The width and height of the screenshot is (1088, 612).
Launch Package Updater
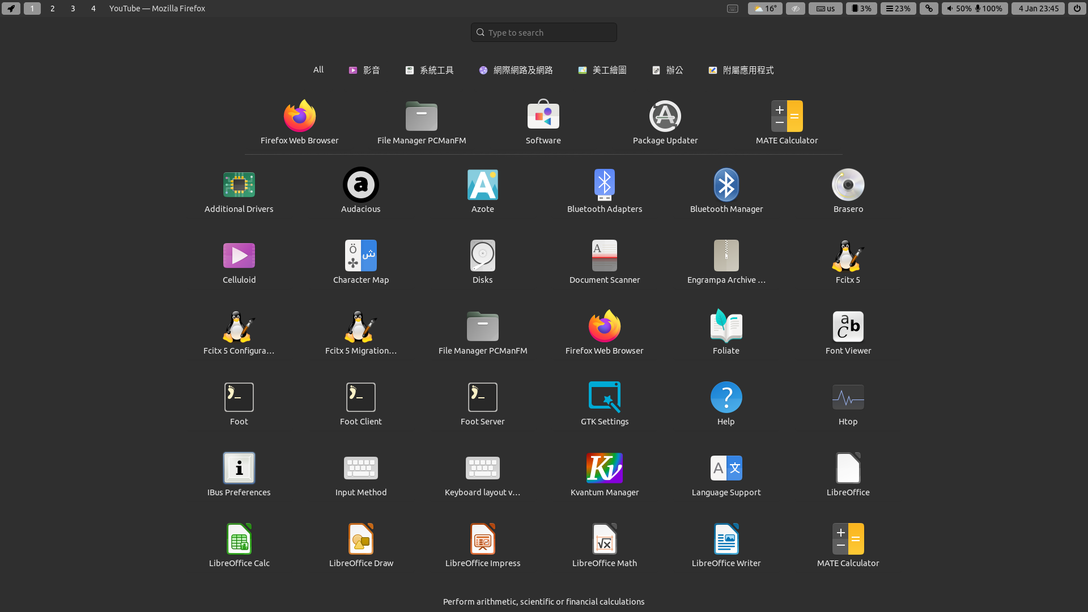coord(665,123)
